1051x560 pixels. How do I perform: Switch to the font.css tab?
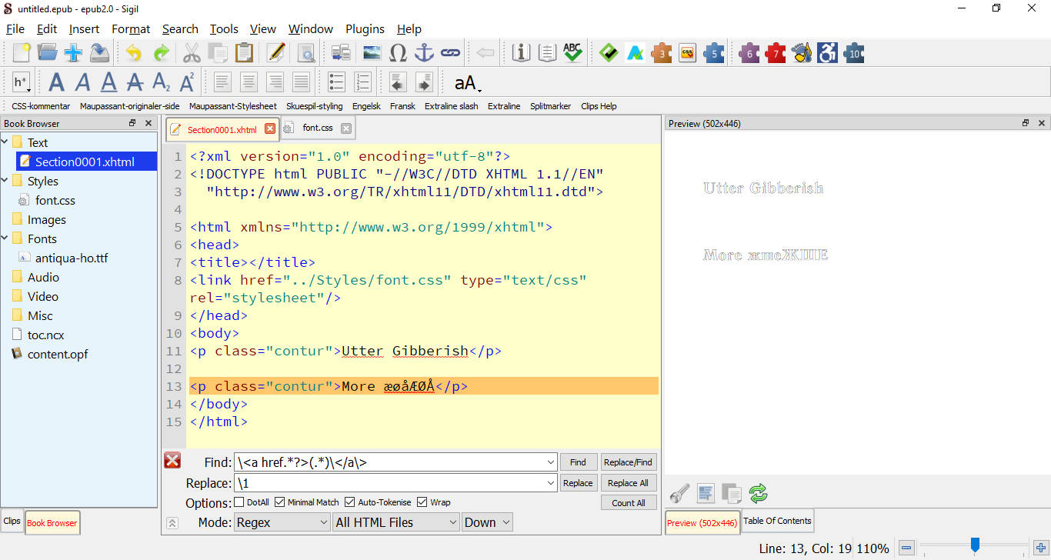pos(317,128)
